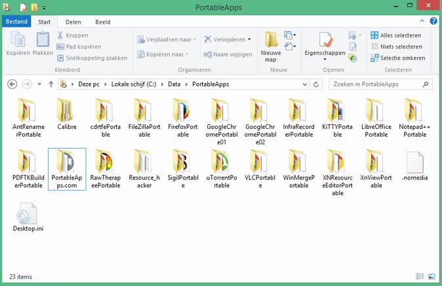The image size is (442, 286).
Task: Open the new item dropdown in Nieuw group
Action: coord(290,35)
